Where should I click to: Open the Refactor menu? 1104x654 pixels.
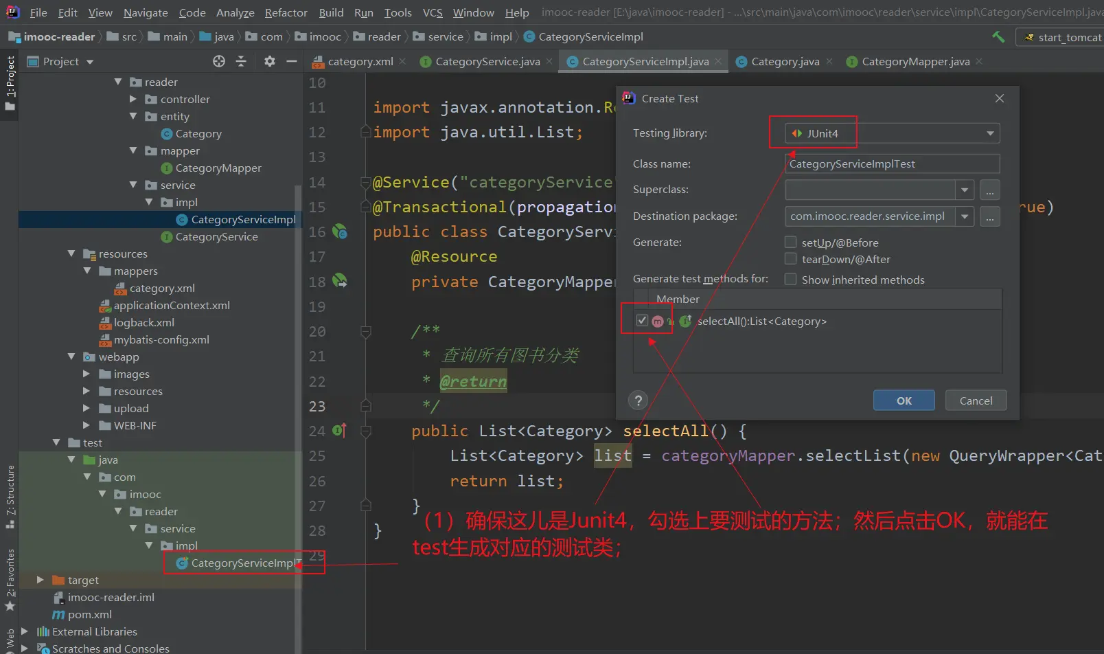click(286, 12)
